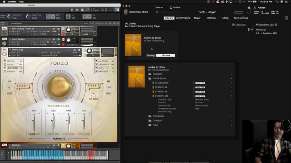Open macOS Control Center icon
The width and height of the screenshot is (291, 163).
click(x=286, y=2)
